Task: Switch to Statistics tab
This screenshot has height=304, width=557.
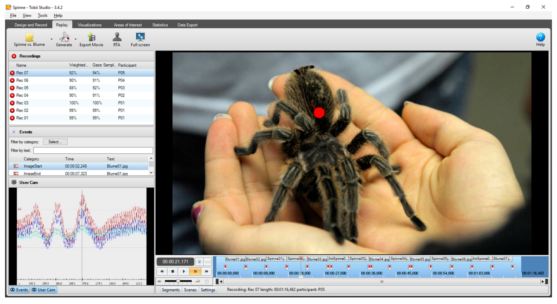Action: point(160,25)
